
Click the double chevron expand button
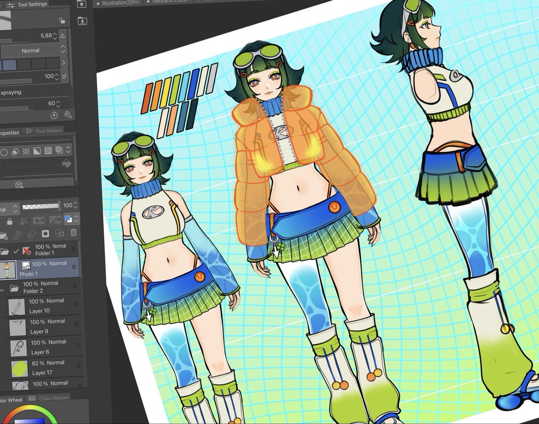point(64,76)
